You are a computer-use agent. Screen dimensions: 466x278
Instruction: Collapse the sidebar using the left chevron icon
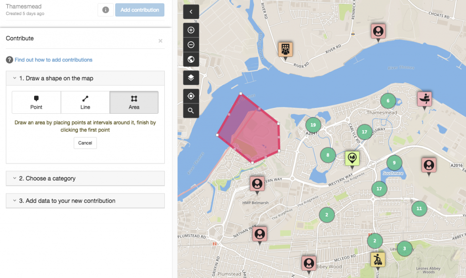pos(191,11)
